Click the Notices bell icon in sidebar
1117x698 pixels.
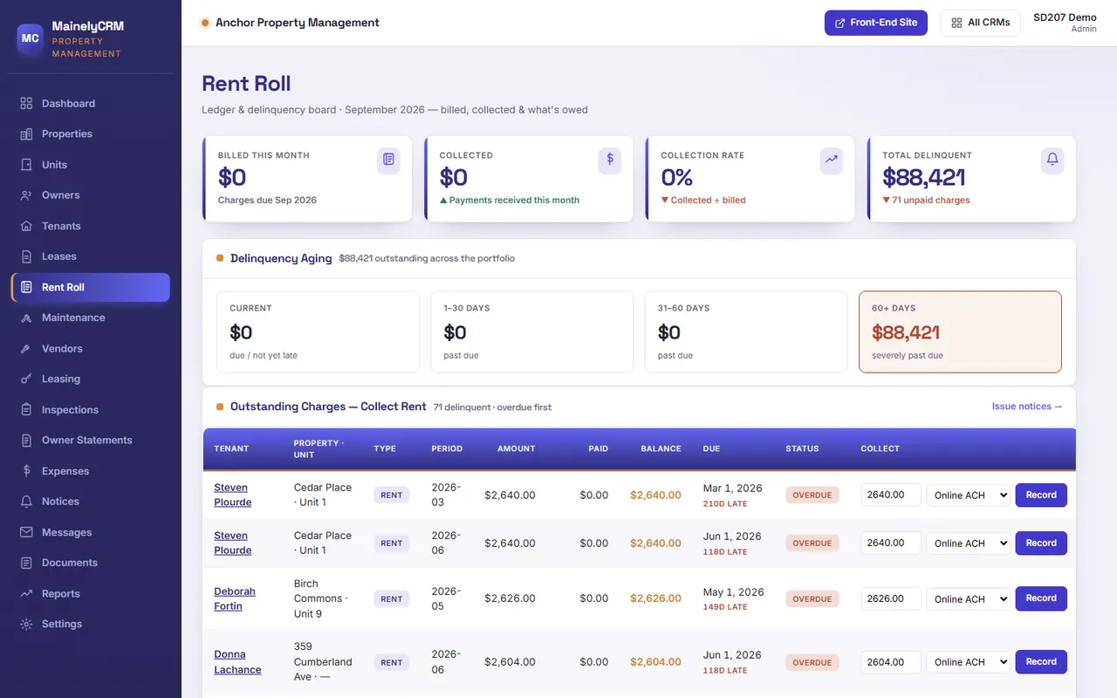[26, 501]
